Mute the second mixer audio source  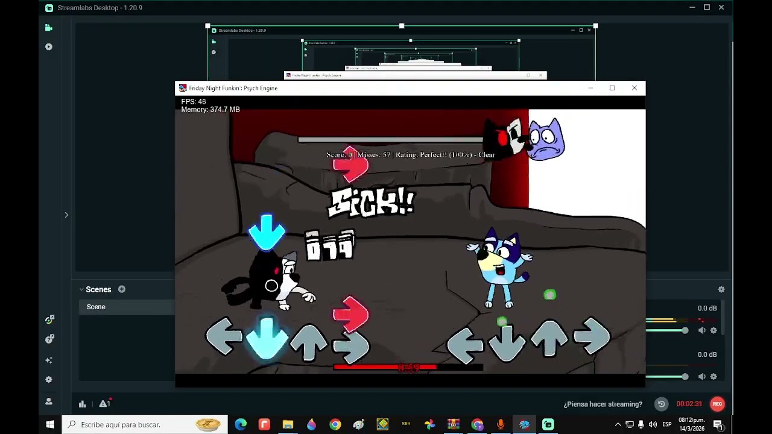pyautogui.click(x=701, y=377)
